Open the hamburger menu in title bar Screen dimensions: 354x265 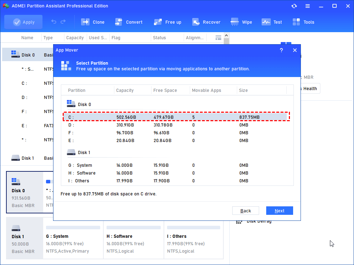(x=308, y=6)
